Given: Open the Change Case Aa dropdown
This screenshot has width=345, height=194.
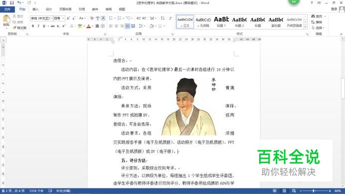Looking at the screenshot, I should (x=82, y=18).
